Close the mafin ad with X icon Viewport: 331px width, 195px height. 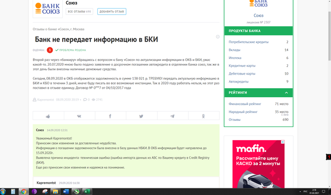tap(283, 142)
